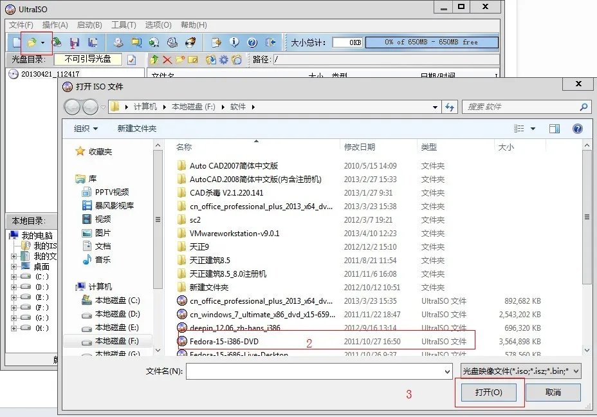Delete selected files using red X icon
Image resolution: width=597 pixels, height=417 pixels.
tap(166, 59)
